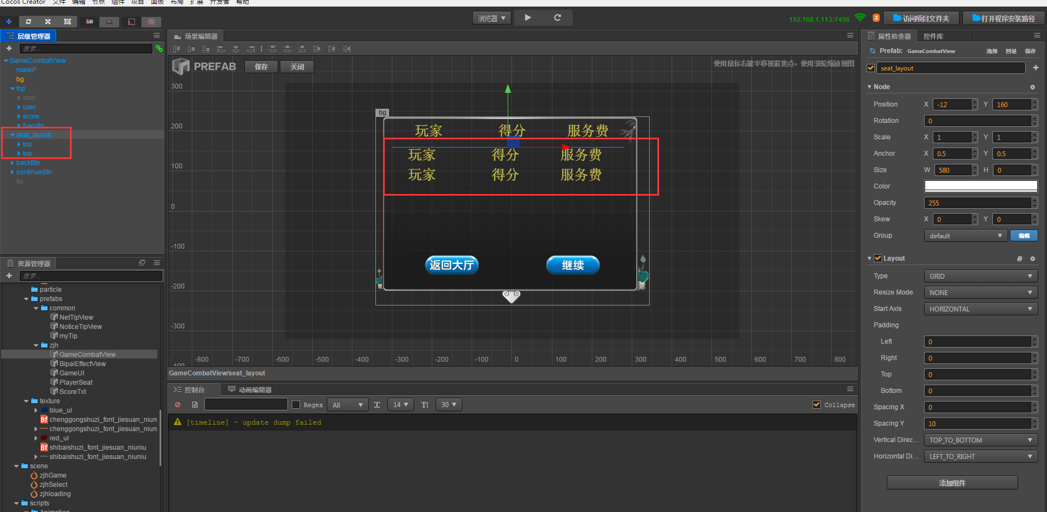The image size is (1047, 512).
Task: Switch to the 动画编辑器 tab
Action: click(250, 390)
